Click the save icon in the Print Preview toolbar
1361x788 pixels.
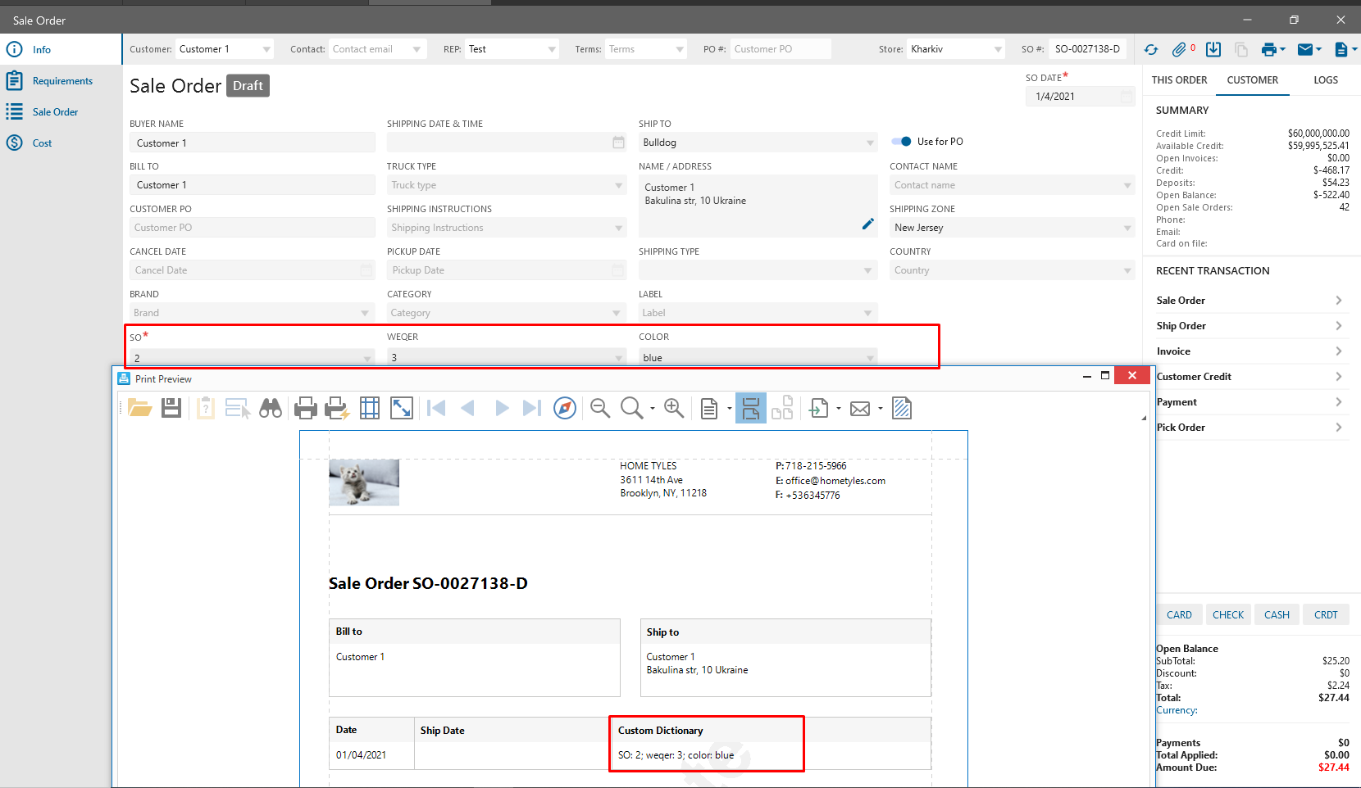171,408
